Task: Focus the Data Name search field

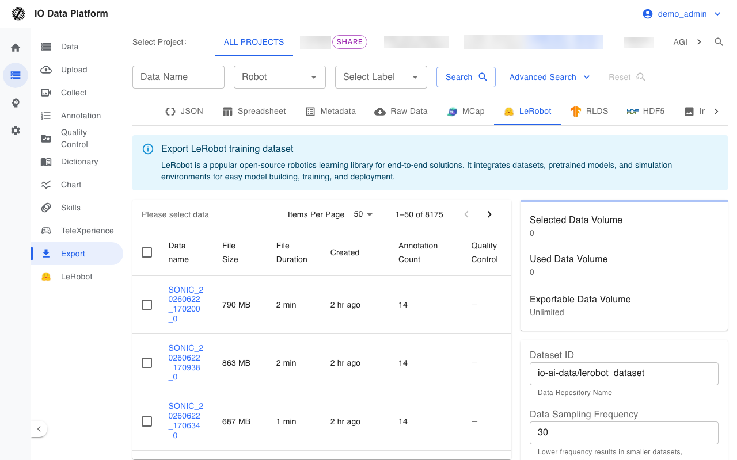Action: (x=178, y=77)
